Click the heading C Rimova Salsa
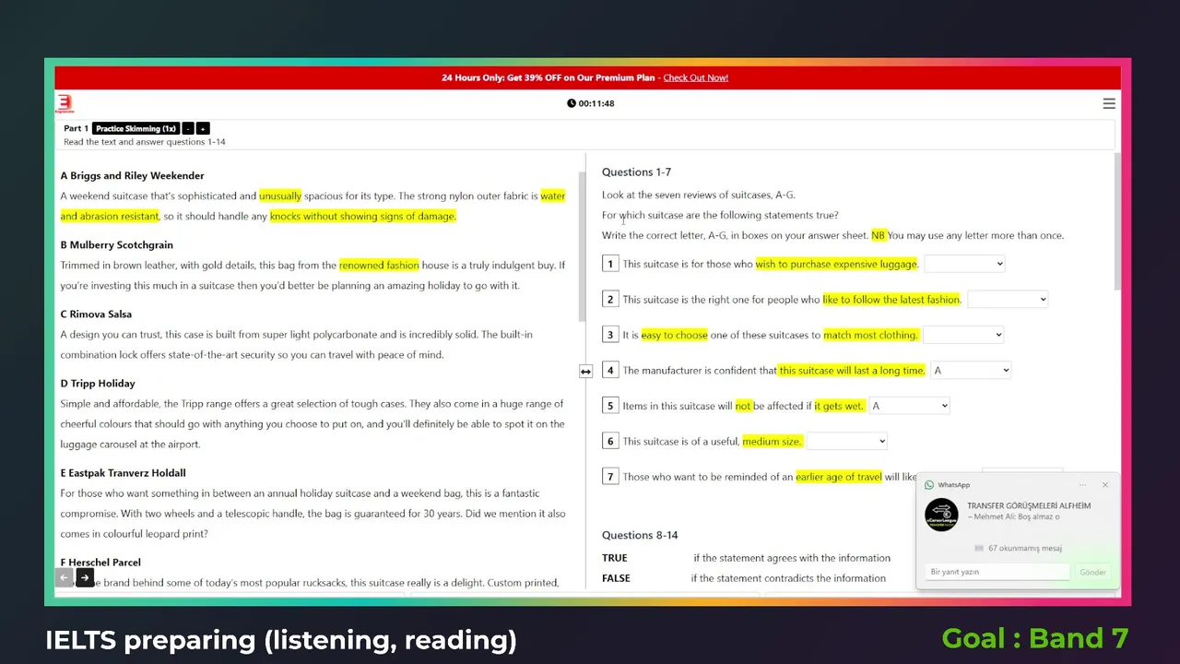The height and width of the screenshot is (664, 1180). click(96, 314)
